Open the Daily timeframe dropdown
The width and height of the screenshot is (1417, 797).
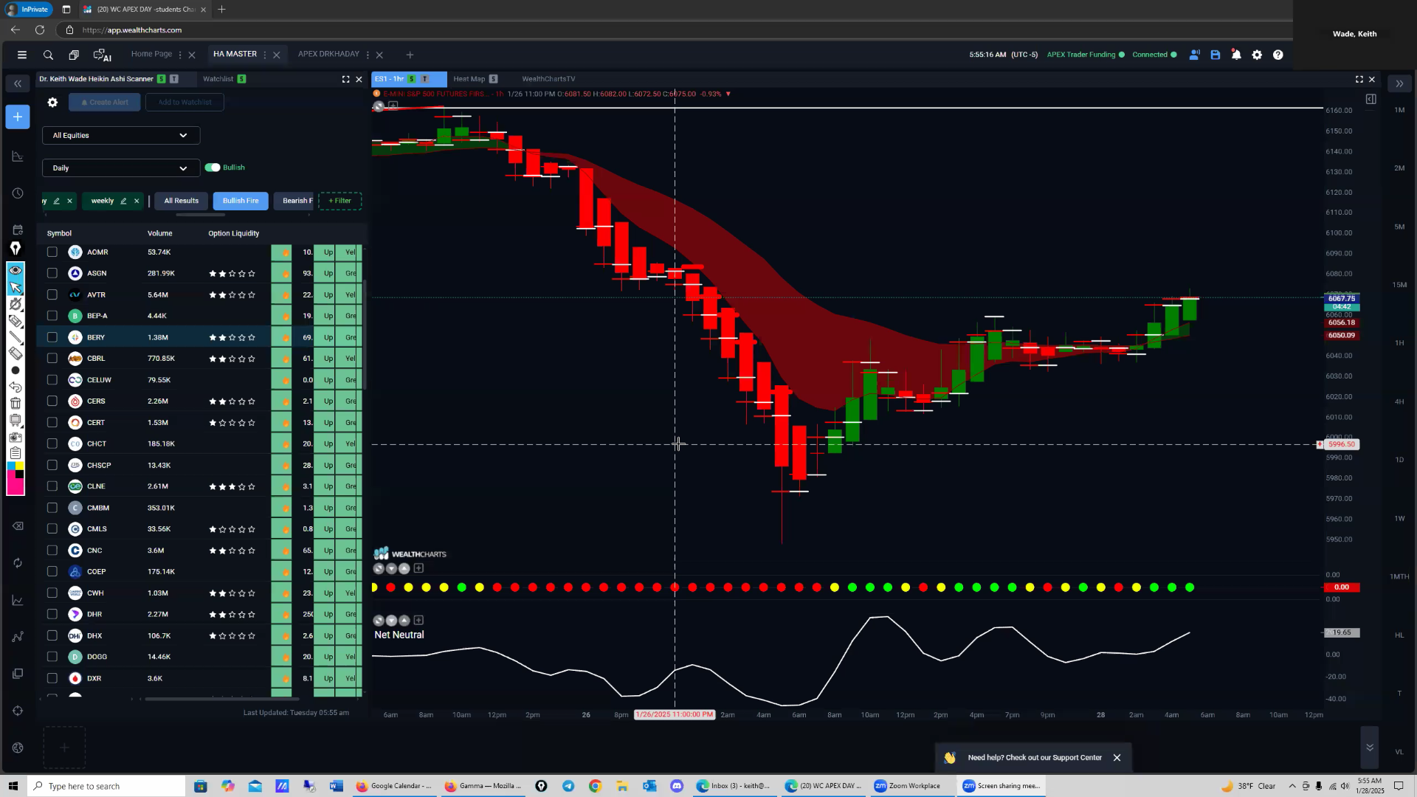pyautogui.click(x=121, y=168)
